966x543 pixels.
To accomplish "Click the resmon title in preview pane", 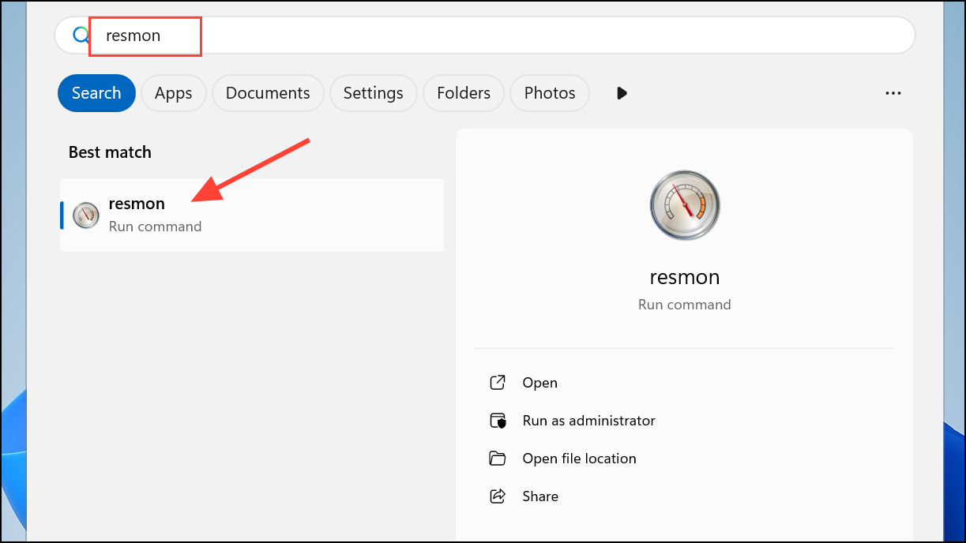I will click(685, 278).
